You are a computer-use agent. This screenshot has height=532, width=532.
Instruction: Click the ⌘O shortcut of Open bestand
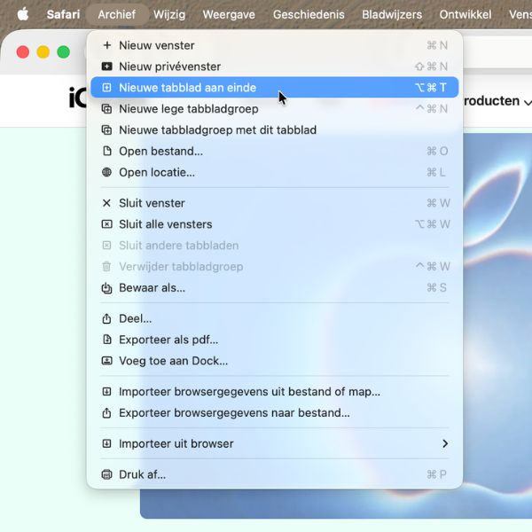[437, 151]
